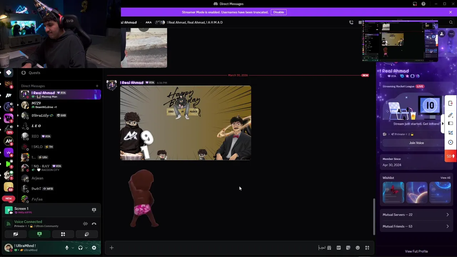Select the pencil tool in capture toolbar

(451, 115)
